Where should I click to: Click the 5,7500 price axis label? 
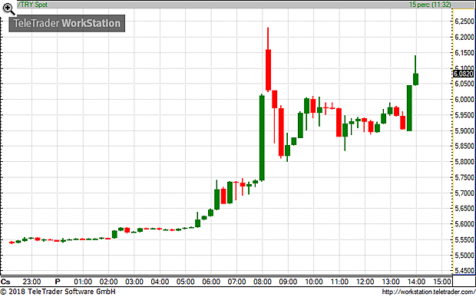coord(464,177)
